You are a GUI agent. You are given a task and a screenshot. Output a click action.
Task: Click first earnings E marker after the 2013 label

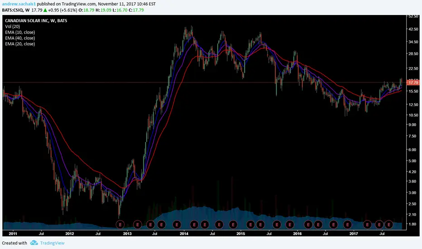pos(138,224)
